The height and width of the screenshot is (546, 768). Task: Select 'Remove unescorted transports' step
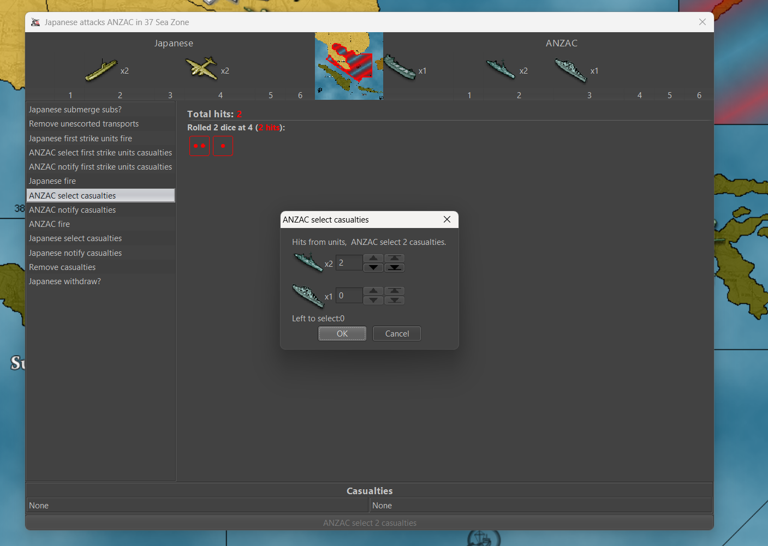(x=100, y=124)
